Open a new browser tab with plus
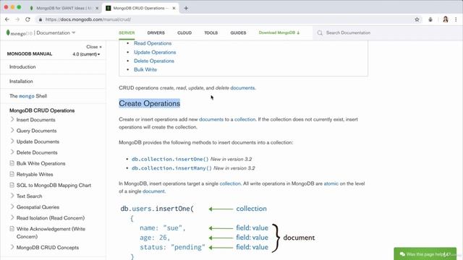Image resolution: width=463 pixels, height=260 pixels. tap(186, 8)
